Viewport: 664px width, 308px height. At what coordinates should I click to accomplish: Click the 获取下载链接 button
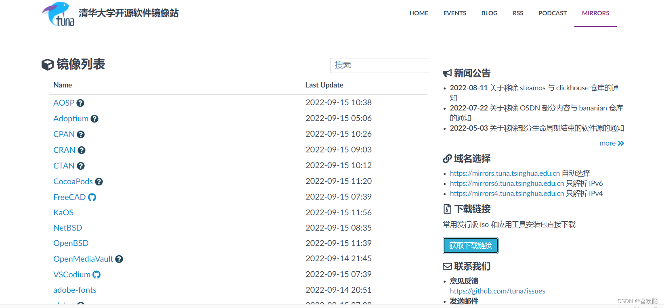pos(471,246)
